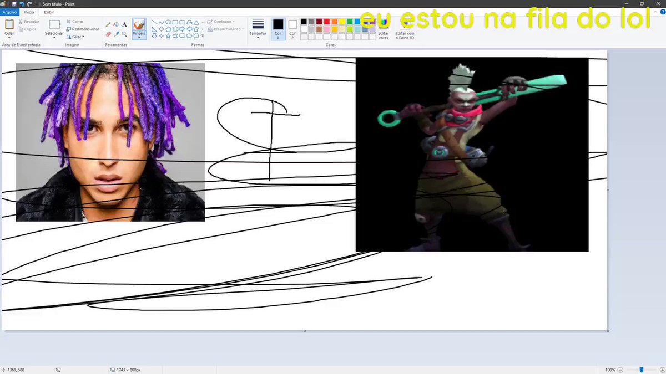
Task: Choose the down arrow shape
Action: 155,35
